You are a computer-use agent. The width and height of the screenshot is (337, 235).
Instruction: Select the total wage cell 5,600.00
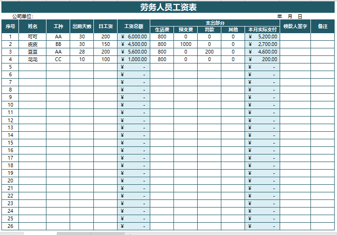[134, 52]
